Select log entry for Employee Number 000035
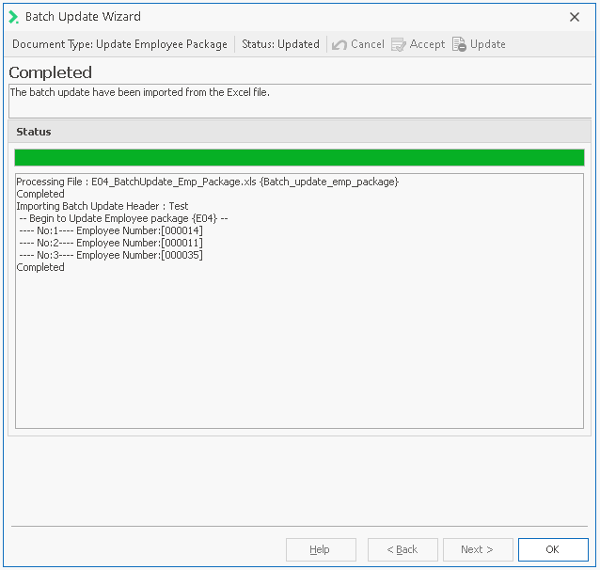Image resolution: width=600 pixels, height=570 pixels. click(x=111, y=255)
